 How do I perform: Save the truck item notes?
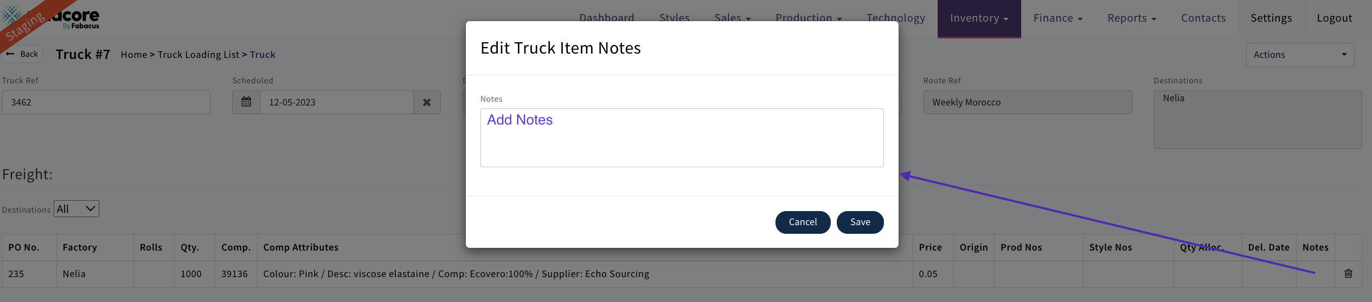(x=860, y=222)
